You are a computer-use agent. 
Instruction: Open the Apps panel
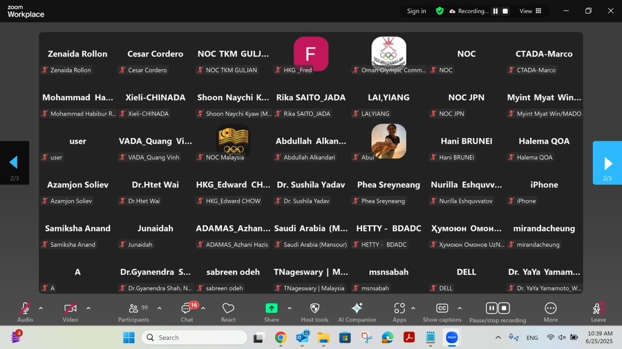coord(399,310)
